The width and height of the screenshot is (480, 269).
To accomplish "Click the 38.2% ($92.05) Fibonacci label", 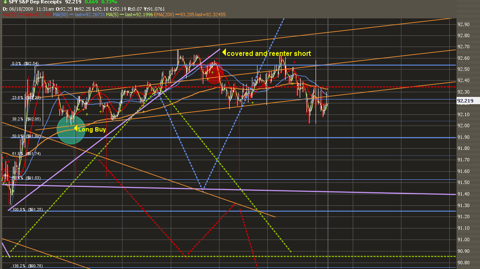I will coord(26,119).
